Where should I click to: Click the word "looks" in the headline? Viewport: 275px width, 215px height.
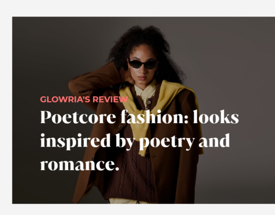[x=216, y=117]
